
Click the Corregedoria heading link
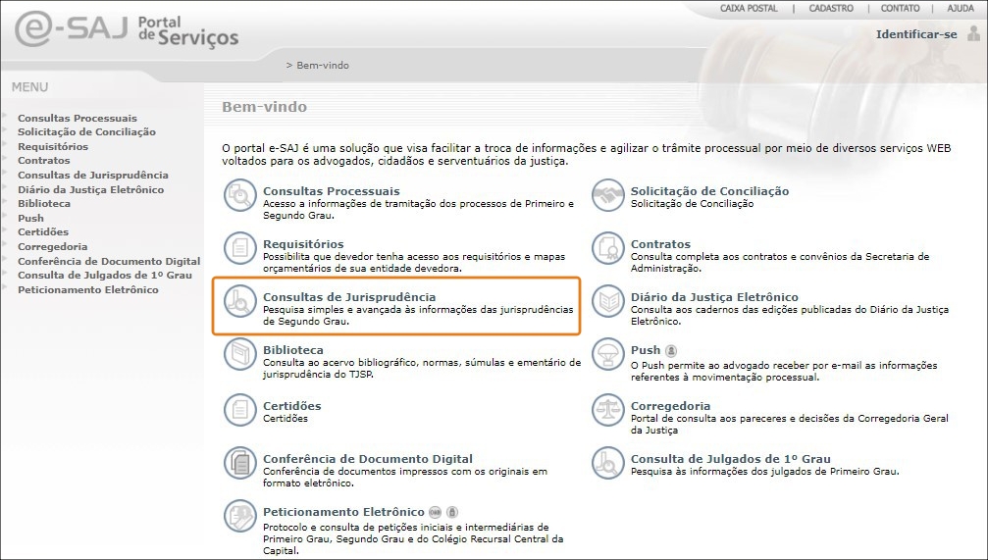click(x=670, y=406)
